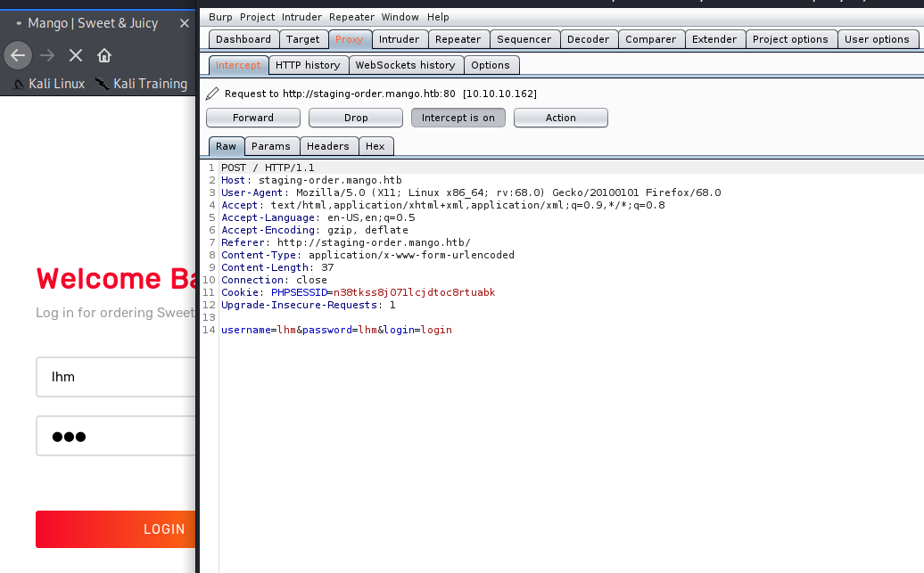Click the browser forward arrow button
This screenshot has width=924, height=573.
(47, 55)
